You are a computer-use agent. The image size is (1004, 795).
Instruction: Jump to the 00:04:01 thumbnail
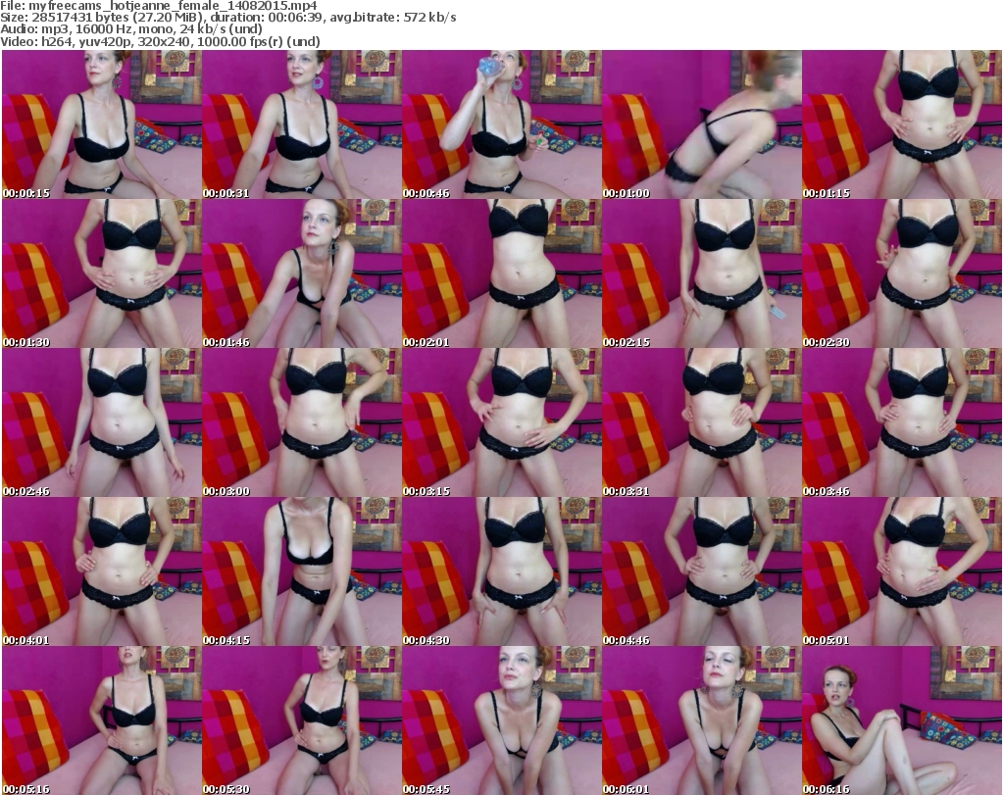[x=102, y=572]
